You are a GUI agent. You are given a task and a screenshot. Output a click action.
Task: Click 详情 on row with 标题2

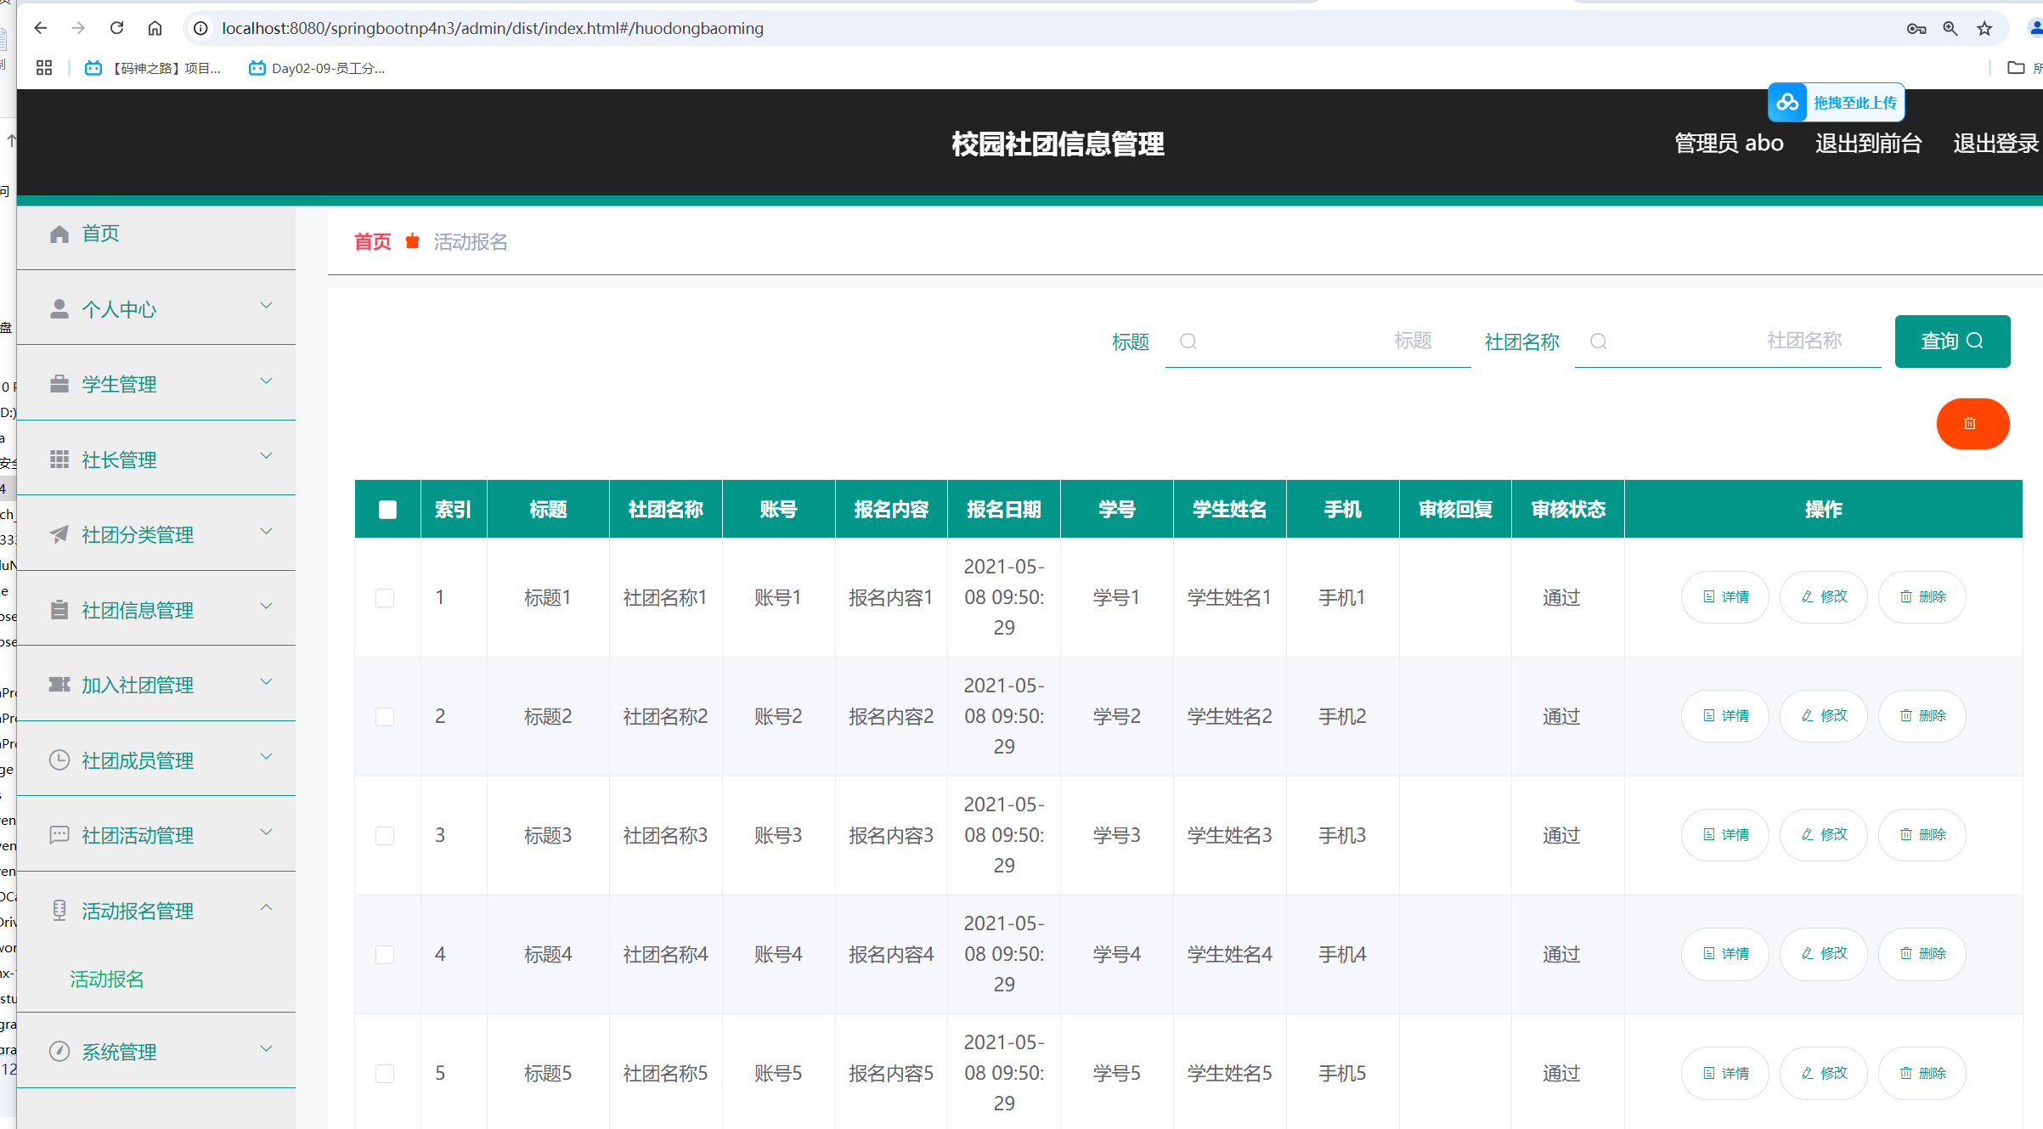tap(1724, 715)
